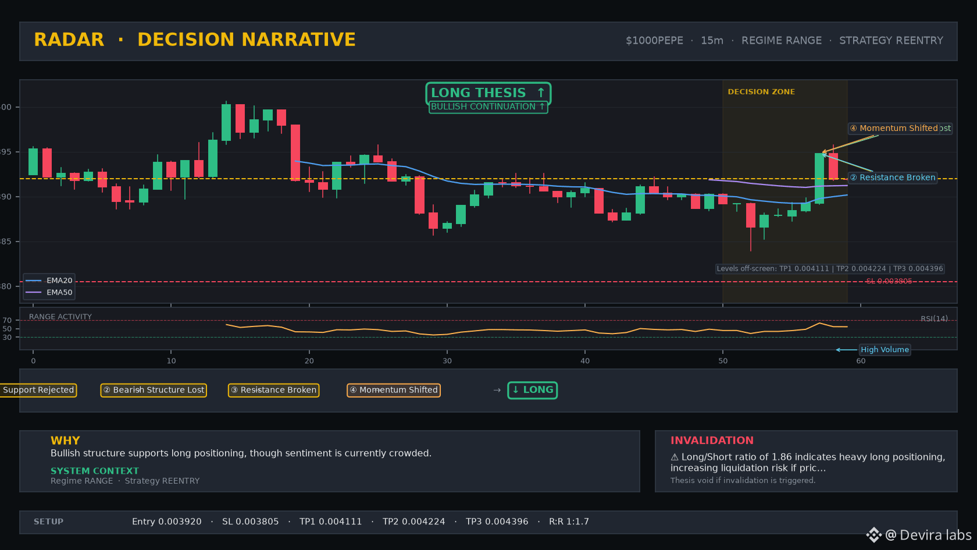
Task: Click the Entry 0.003920 value
Action: coord(167,521)
